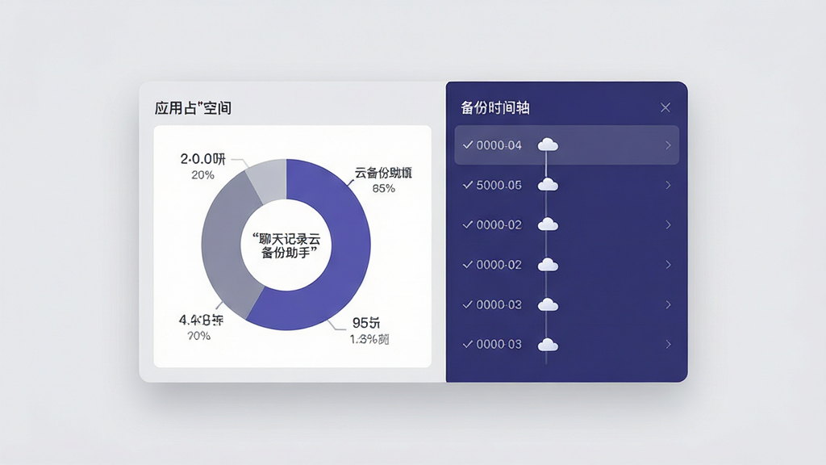Toggle the checkmark on the 5000-05 entry
Screen dimensions: 826x465
point(467,185)
